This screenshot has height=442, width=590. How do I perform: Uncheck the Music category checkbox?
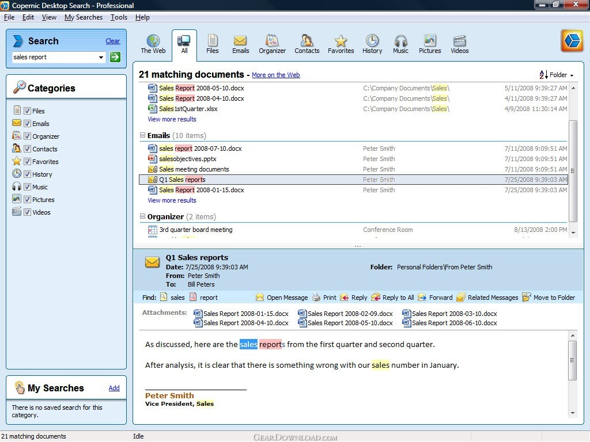[x=27, y=187]
